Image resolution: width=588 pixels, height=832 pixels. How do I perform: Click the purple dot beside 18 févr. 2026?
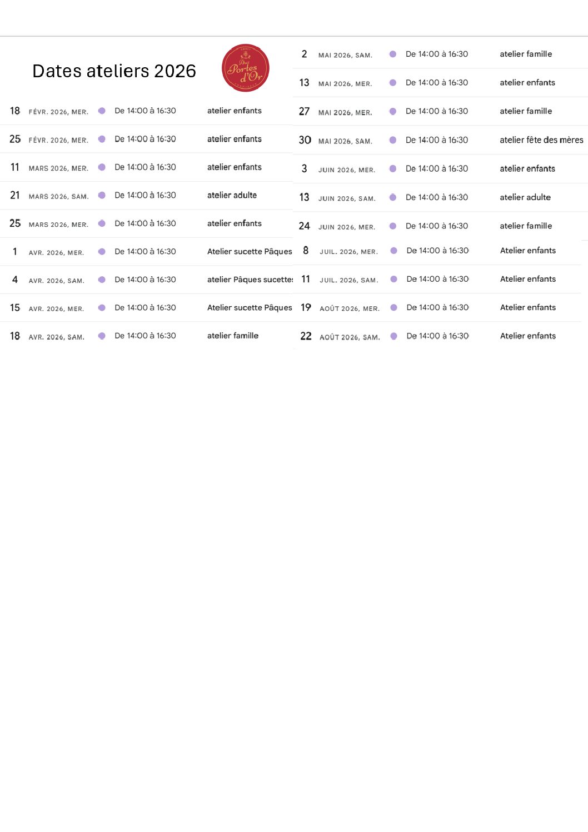click(x=102, y=111)
